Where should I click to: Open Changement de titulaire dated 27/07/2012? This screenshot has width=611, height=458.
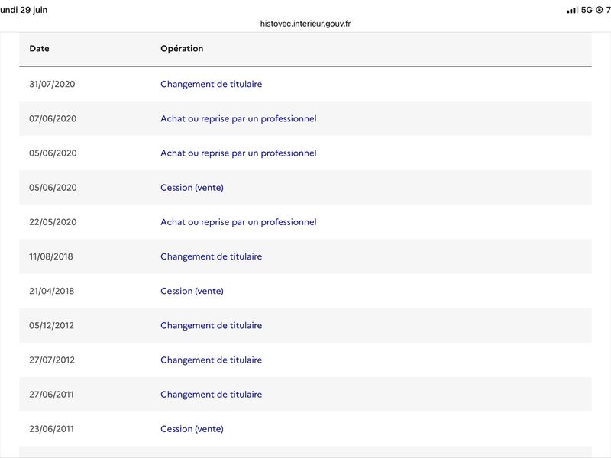coord(212,360)
